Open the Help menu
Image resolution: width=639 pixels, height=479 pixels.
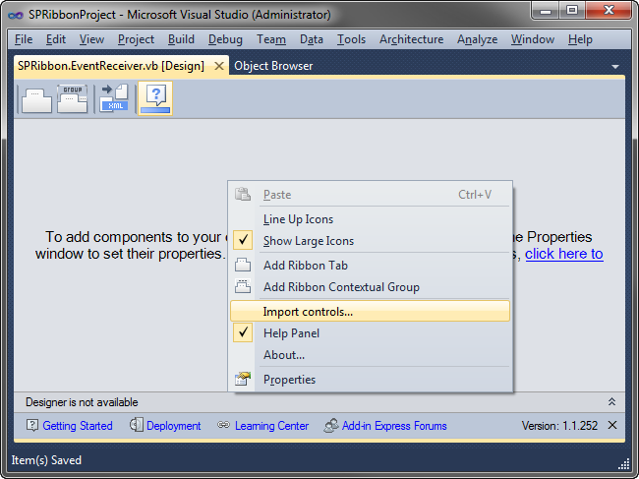tap(580, 39)
